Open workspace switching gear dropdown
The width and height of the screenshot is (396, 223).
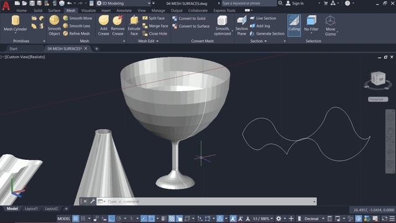pyautogui.click(x=285, y=219)
